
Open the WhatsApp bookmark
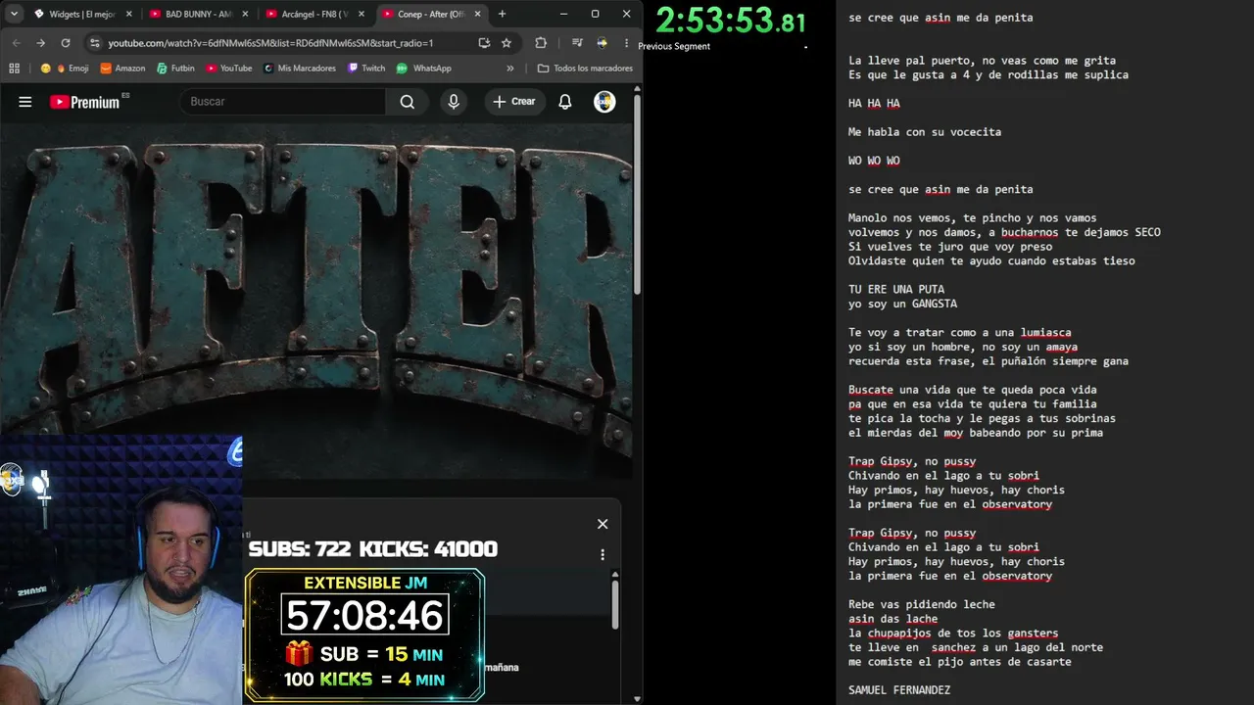coord(423,69)
